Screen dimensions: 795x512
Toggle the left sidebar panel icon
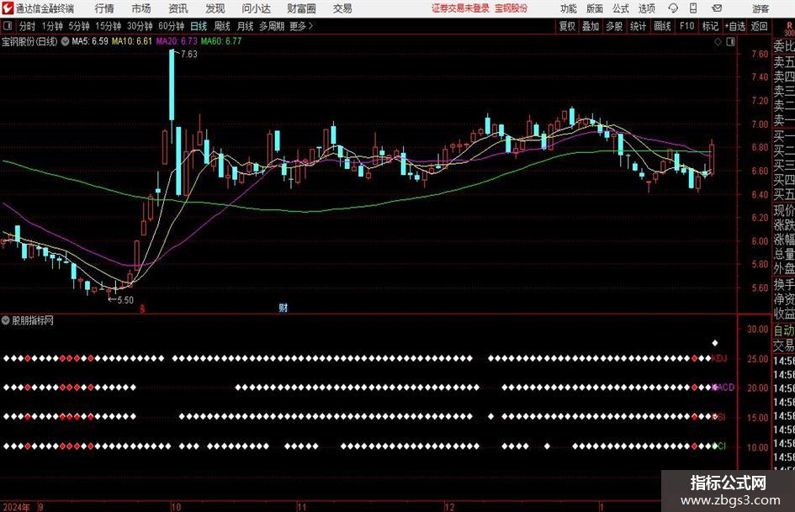7,26
